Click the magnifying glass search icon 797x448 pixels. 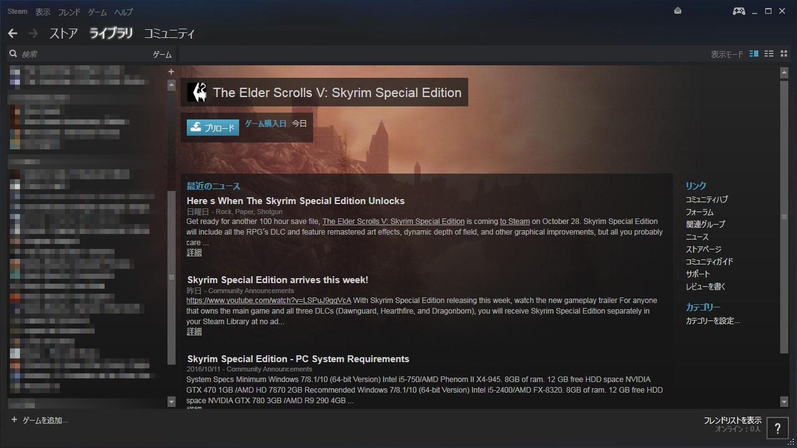tap(12, 54)
